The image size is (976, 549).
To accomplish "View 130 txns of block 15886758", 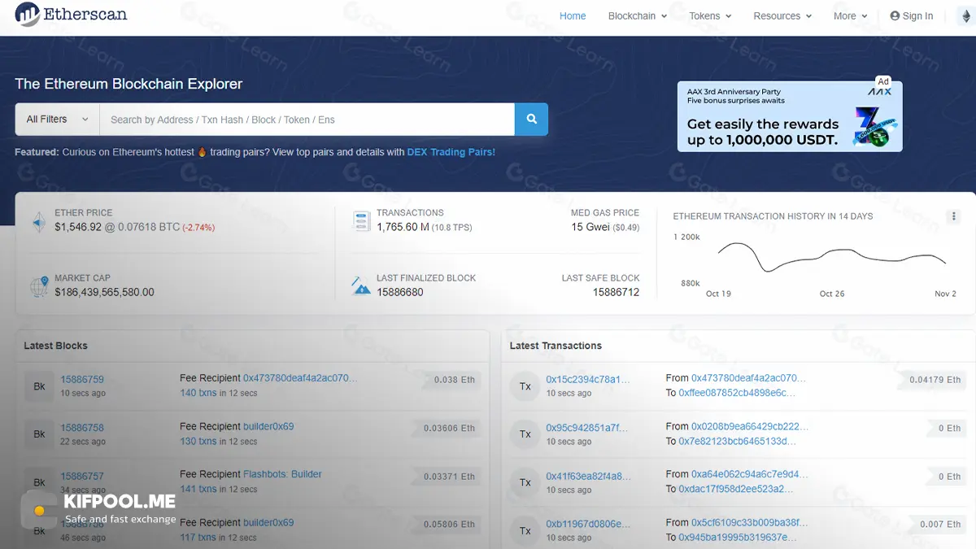I will 198,441.
